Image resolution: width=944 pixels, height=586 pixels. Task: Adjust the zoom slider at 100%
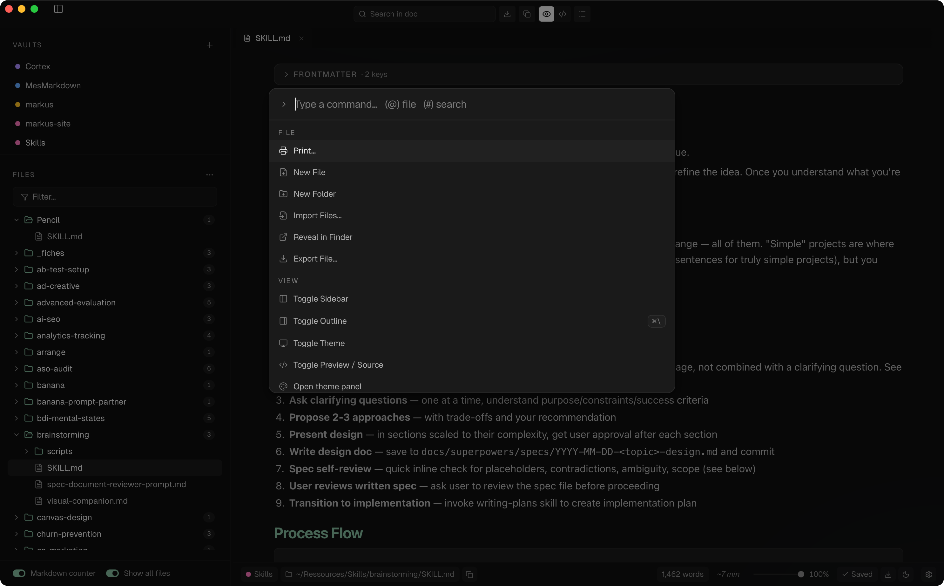coord(801,574)
